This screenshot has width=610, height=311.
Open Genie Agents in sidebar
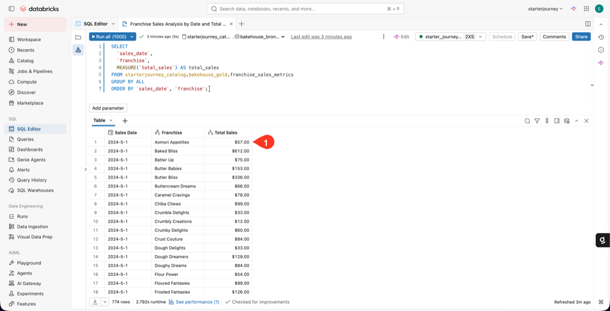coord(35,160)
